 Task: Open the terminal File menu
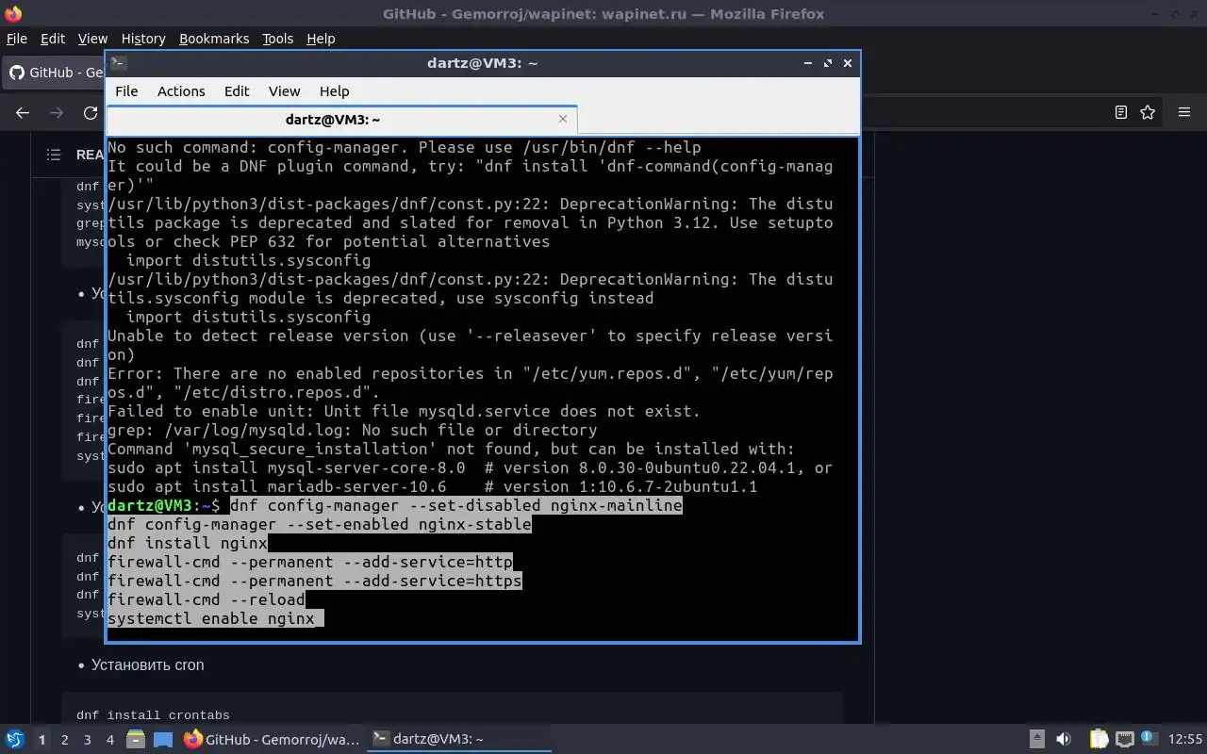(x=126, y=91)
